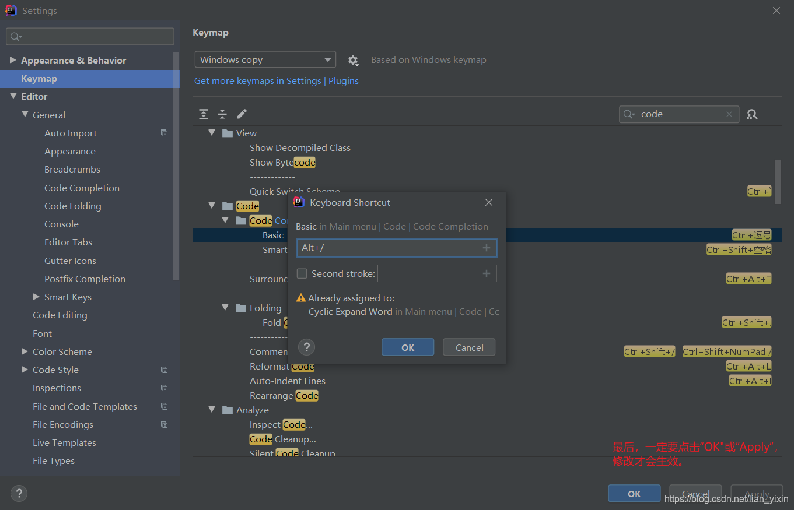Open Gutter Icons settings

70,261
